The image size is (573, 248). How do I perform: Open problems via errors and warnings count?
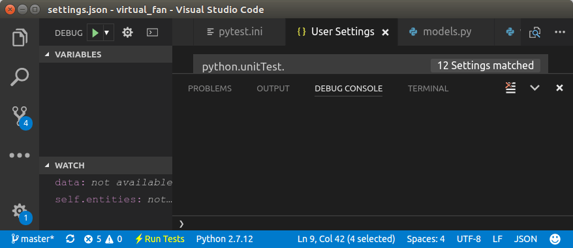[103, 240]
